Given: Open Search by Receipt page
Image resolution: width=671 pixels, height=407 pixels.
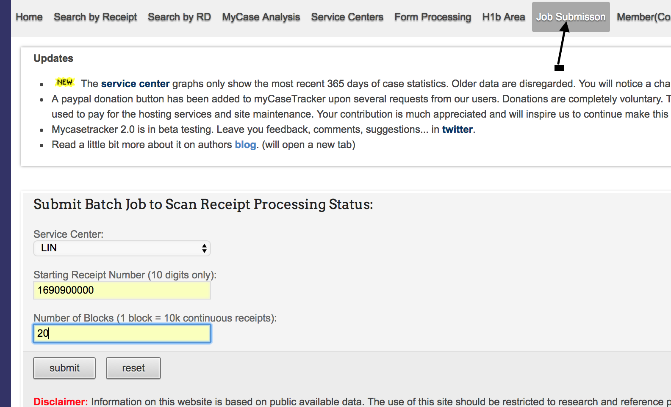Looking at the screenshot, I should click(x=95, y=17).
